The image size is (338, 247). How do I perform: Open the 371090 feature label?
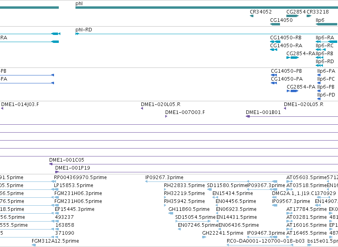[65, 233]
